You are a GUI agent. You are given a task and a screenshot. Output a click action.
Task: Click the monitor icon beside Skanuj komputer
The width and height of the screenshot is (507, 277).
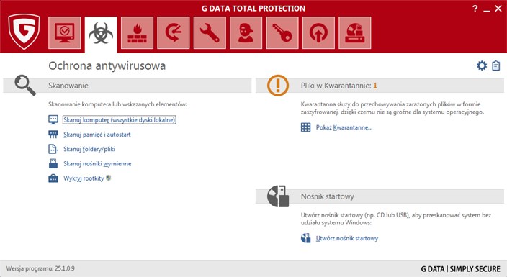click(53, 120)
